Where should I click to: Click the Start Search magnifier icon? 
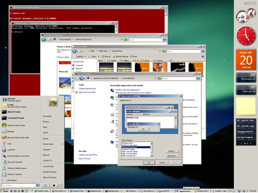tap(38, 185)
